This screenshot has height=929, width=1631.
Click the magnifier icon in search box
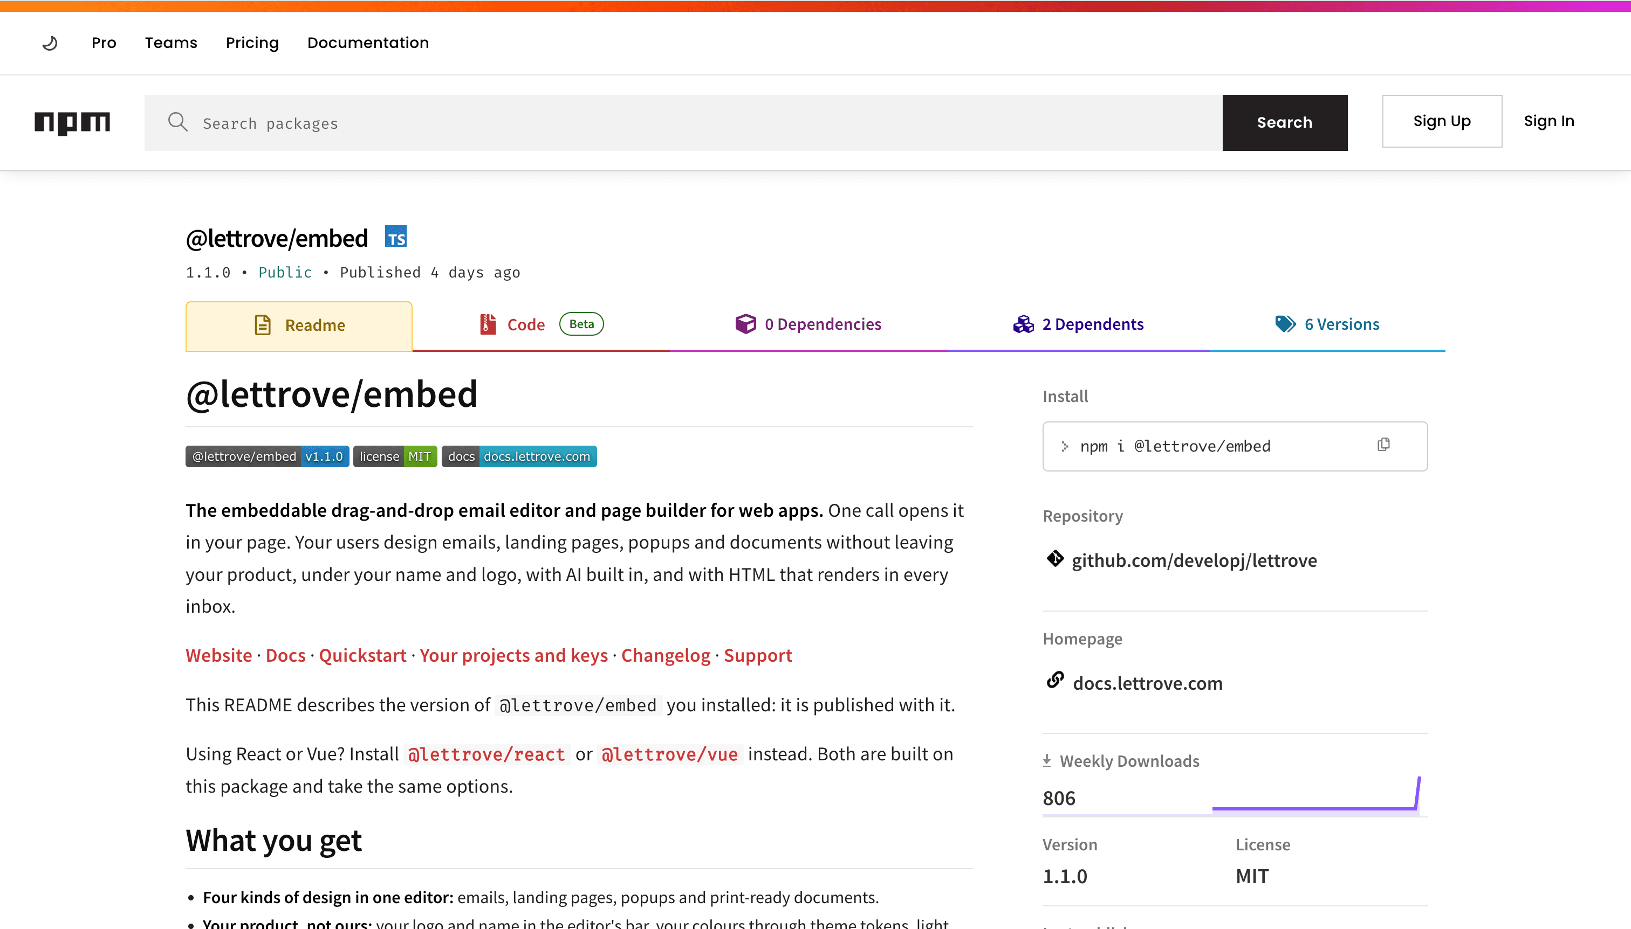(x=177, y=122)
